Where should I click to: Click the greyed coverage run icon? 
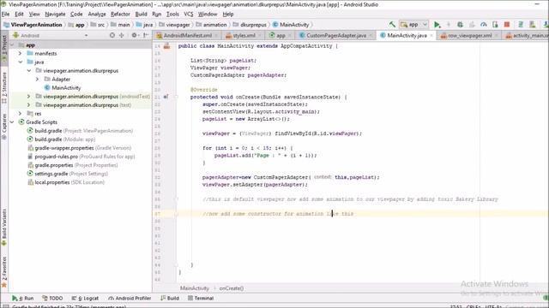[x=472, y=25]
